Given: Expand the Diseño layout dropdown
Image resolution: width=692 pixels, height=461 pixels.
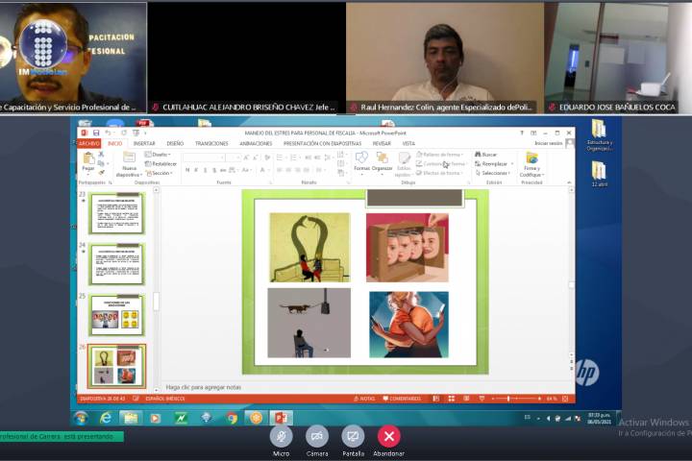Looking at the screenshot, I should (159, 154).
